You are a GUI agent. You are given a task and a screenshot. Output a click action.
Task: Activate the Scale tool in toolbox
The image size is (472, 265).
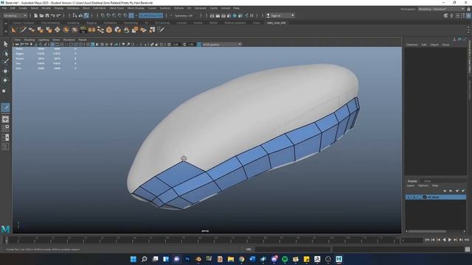pyautogui.click(x=4, y=91)
